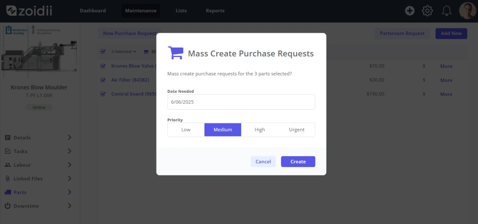Screen dimensions: 478x224
Task: Uncheck the Control board checkbox
Action: point(103,94)
